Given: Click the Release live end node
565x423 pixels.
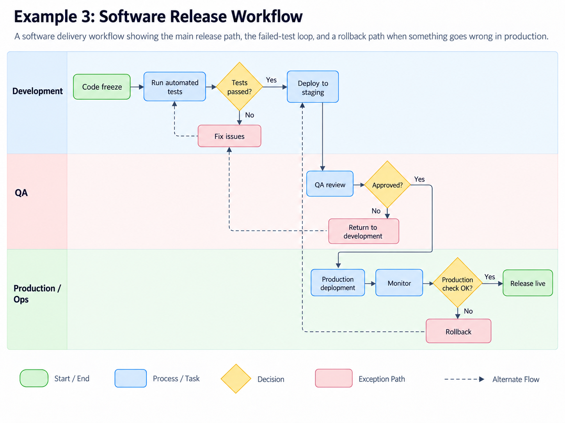Looking at the screenshot, I should [528, 283].
